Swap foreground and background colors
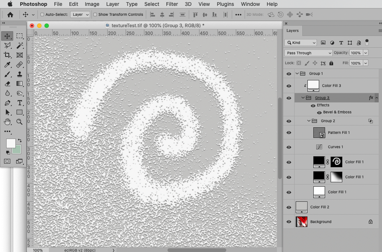Screen dimensions: 382x252 [x=20, y=141]
